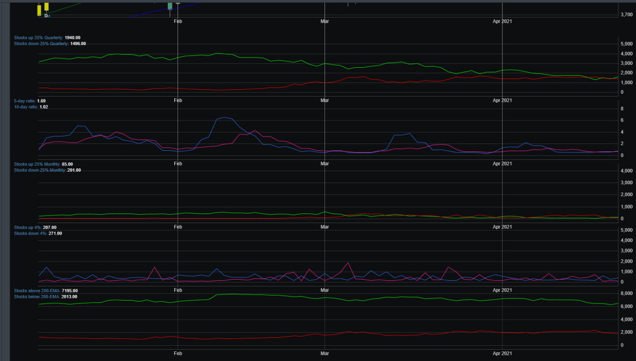
Task: Click the 5,000 mark on the Quarterly scale
Action: pyautogui.click(x=626, y=44)
